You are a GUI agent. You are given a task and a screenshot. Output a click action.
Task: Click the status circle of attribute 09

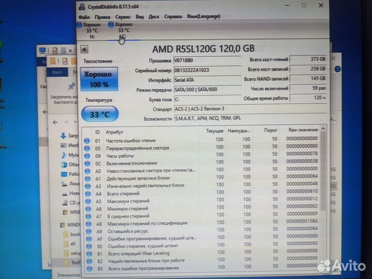[87, 156]
